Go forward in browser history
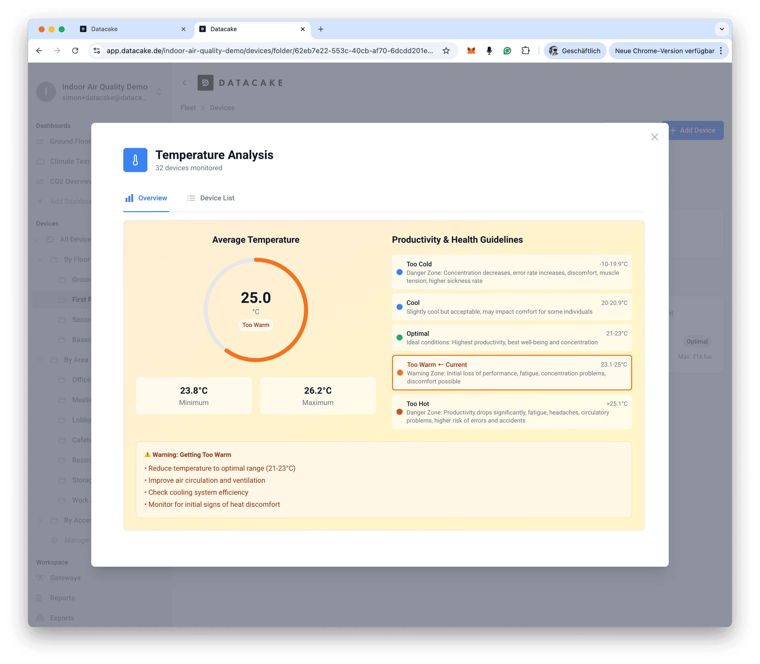This screenshot has width=760, height=664. coord(57,51)
